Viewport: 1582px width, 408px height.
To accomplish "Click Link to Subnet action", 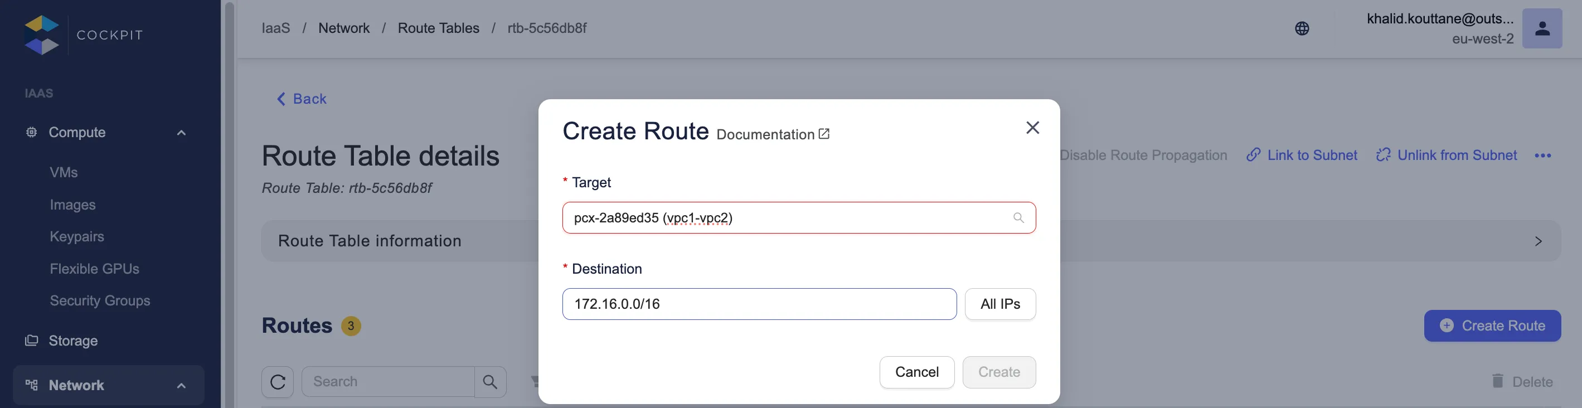I will pos(1302,156).
